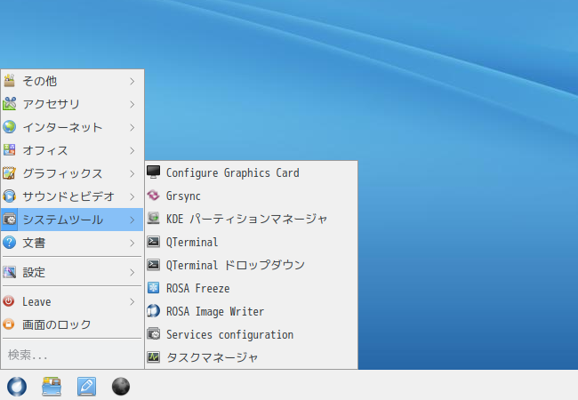Expand the サウンドとビデオ submenu arrow

click(132, 197)
